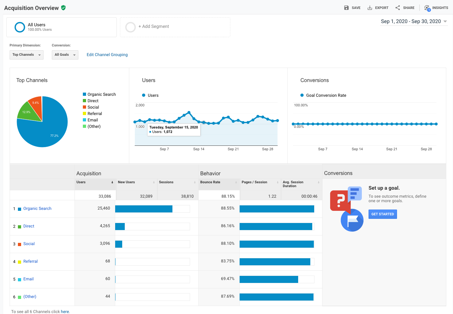Click the 'here' link to see all channels
453x314 pixels.
click(x=65, y=311)
